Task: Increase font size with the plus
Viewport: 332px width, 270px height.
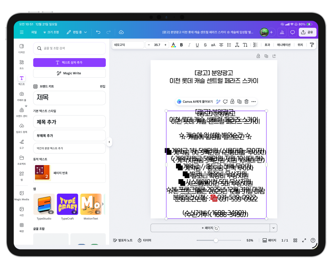Action: pyautogui.click(x=165, y=45)
